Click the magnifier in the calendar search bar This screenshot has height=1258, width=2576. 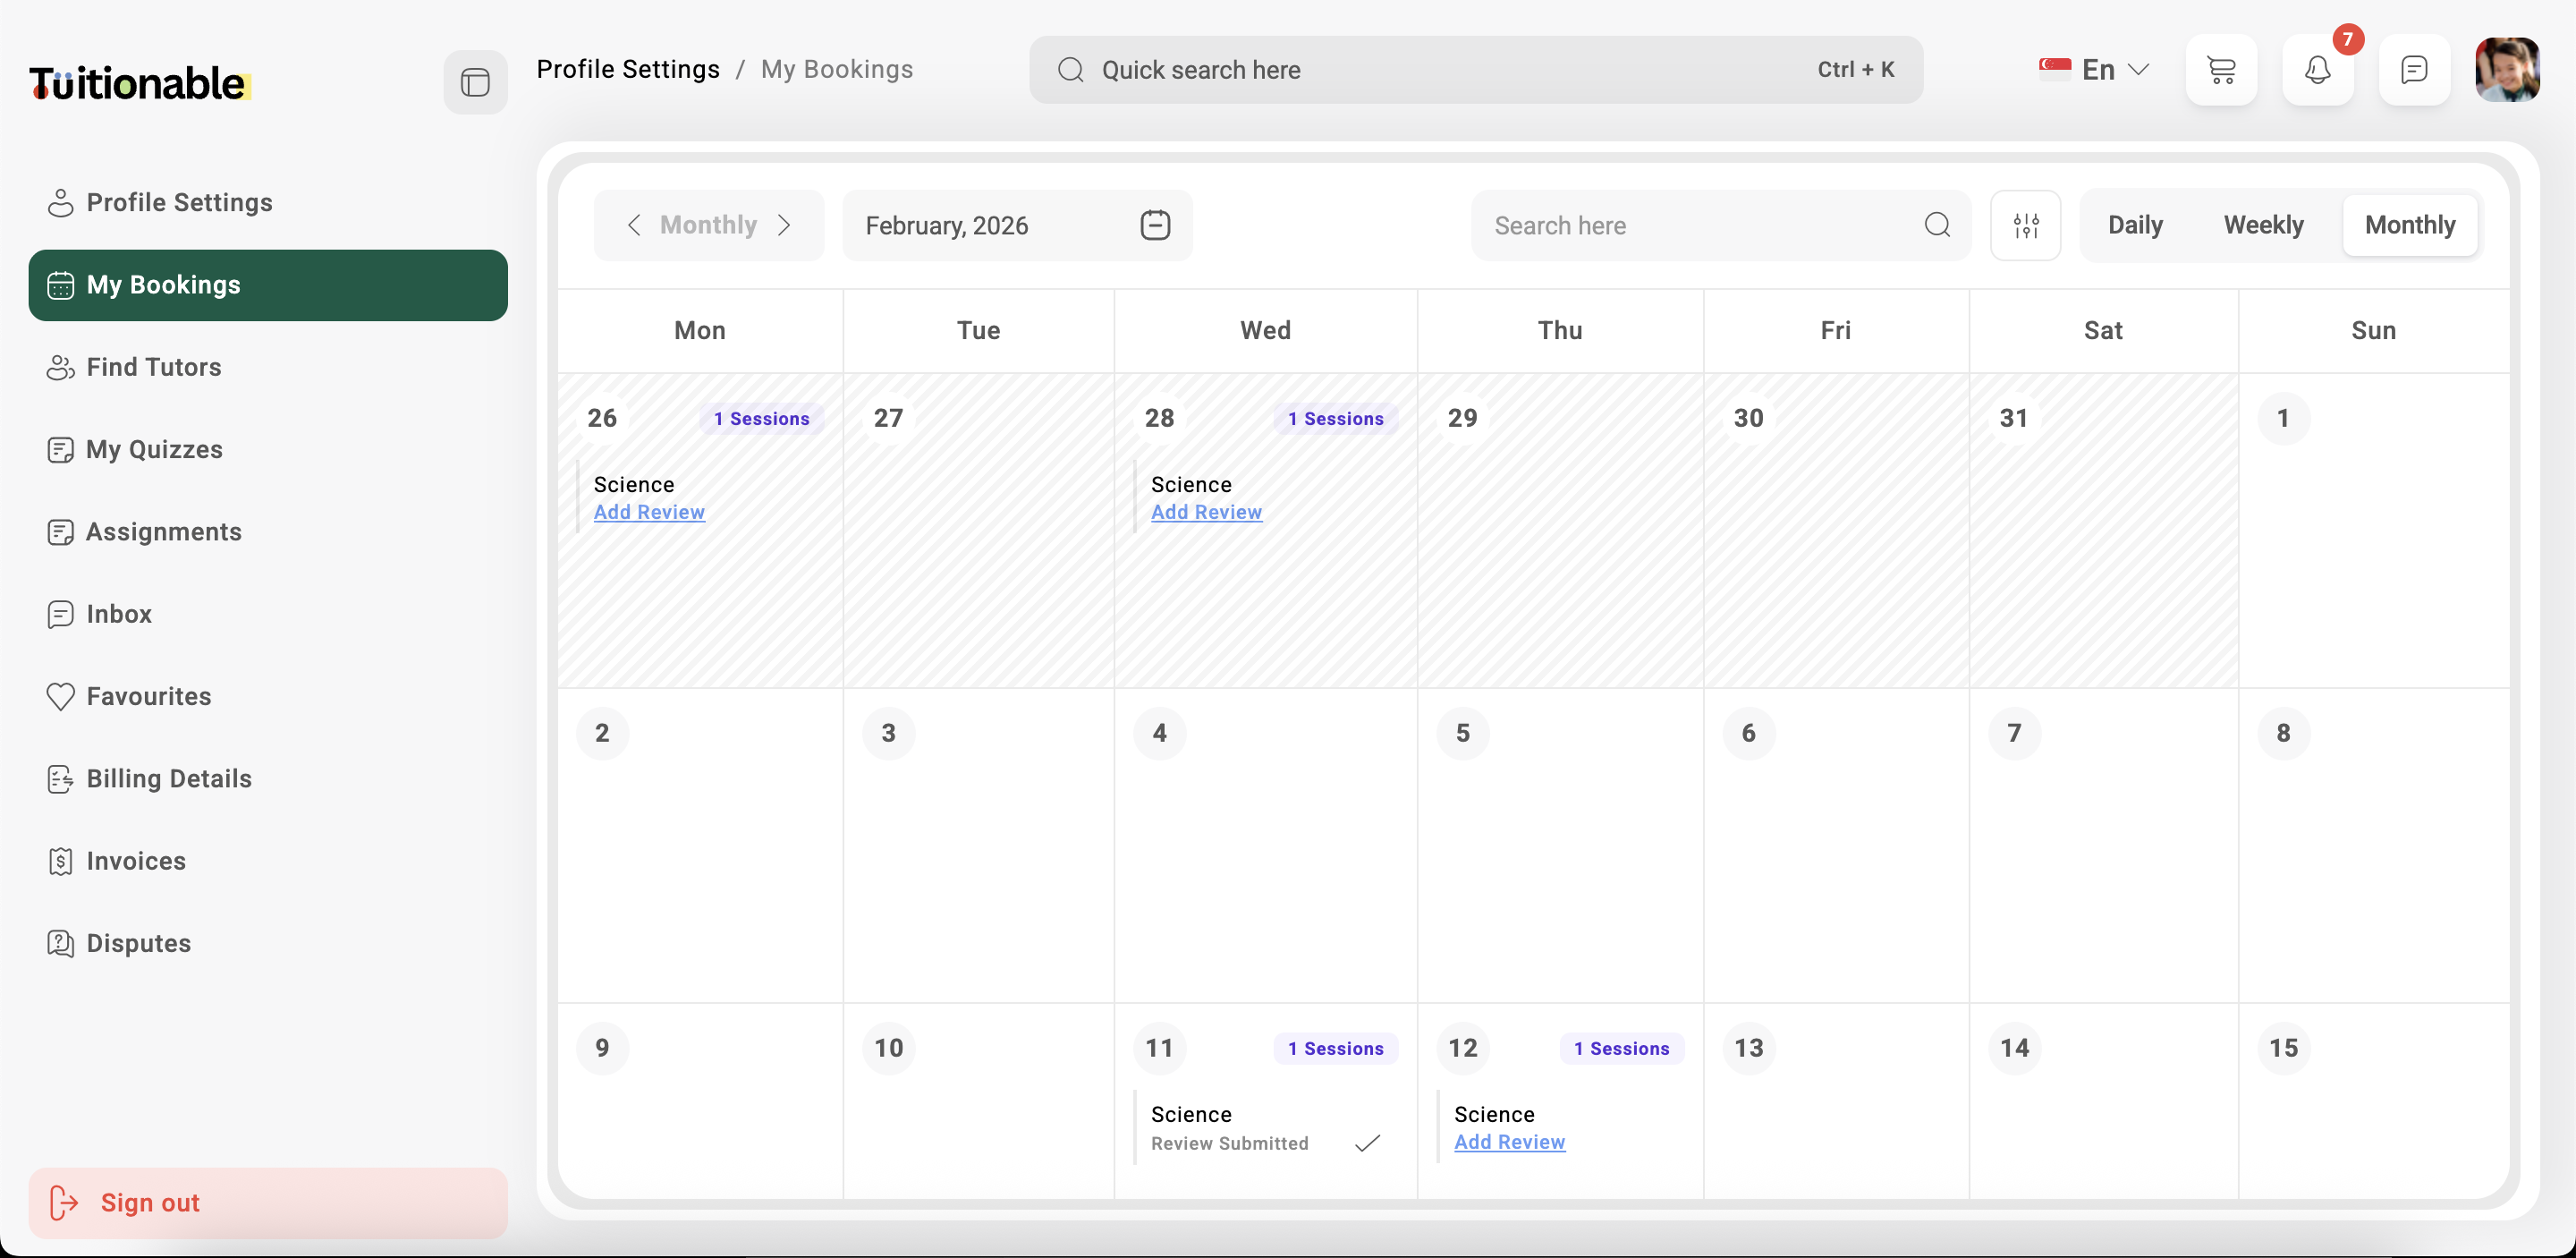pyautogui.click(x=1937, y=225)
